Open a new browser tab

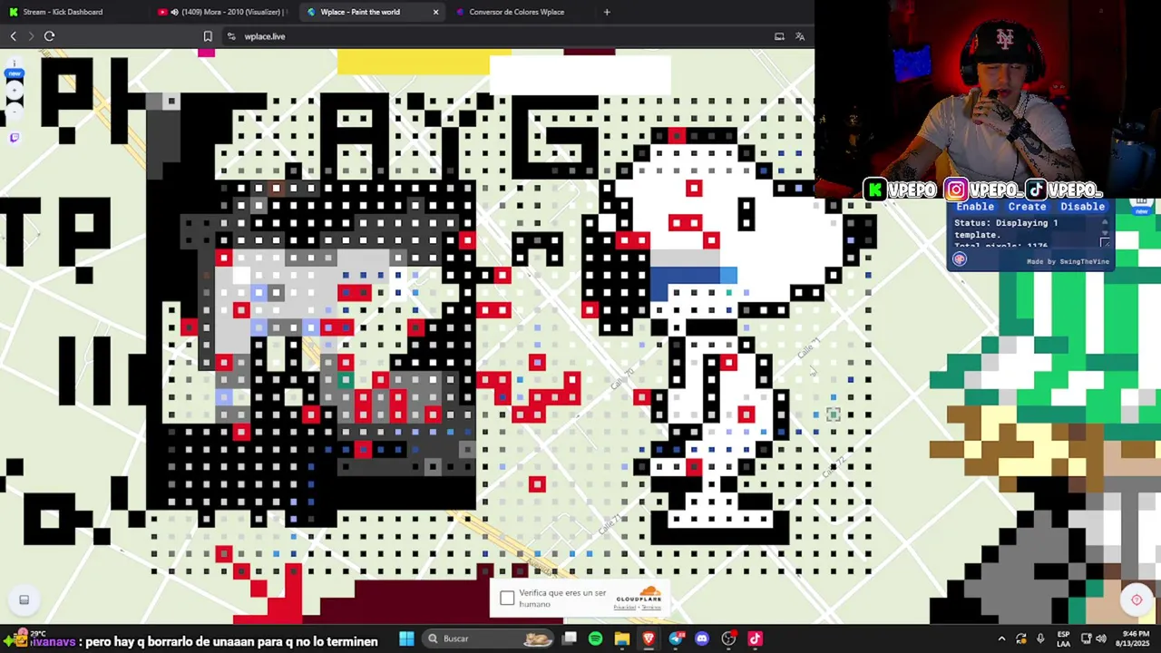[607, 12]
